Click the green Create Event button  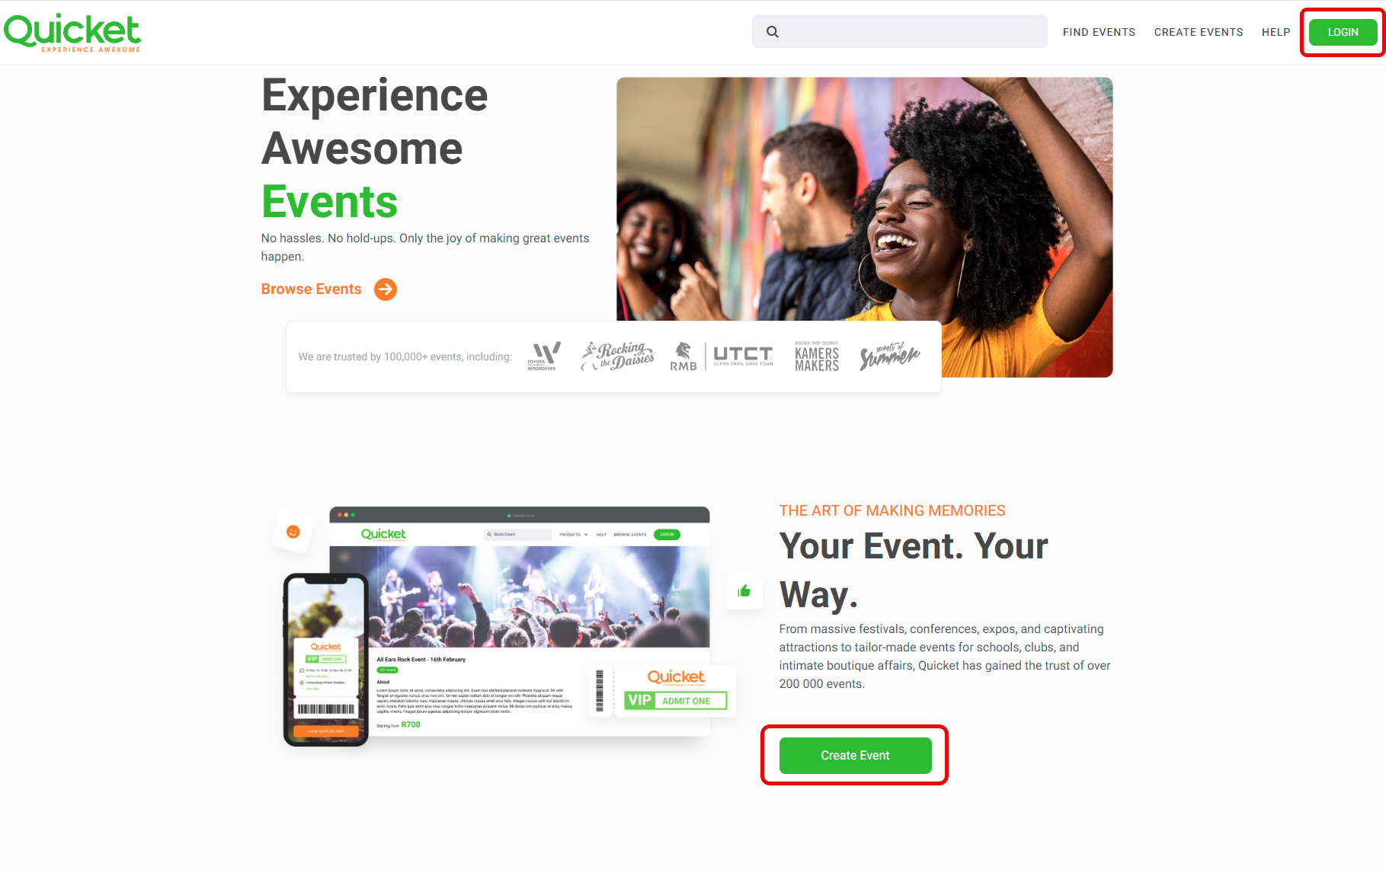855,756
